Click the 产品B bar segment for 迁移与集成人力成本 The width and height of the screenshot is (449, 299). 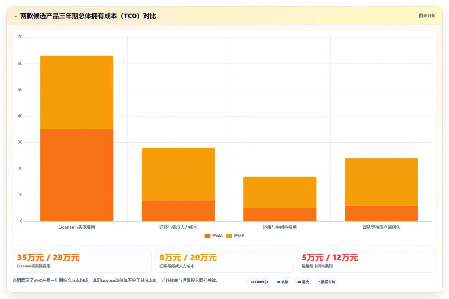click(178, 174)
